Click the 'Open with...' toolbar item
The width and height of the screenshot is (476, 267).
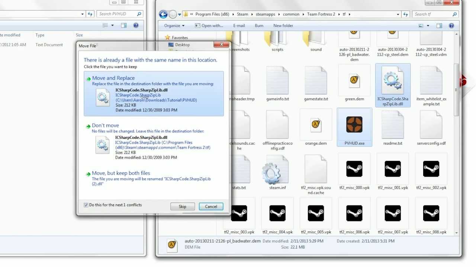click(209, 26)
